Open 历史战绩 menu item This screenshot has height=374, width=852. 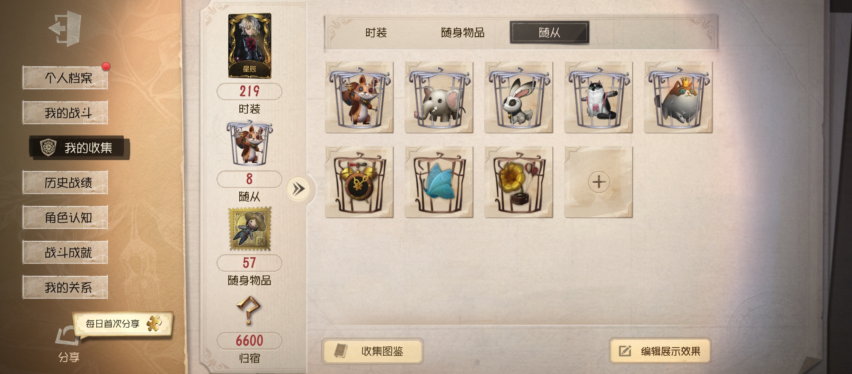pyautogui.click(x=65, y=182)
